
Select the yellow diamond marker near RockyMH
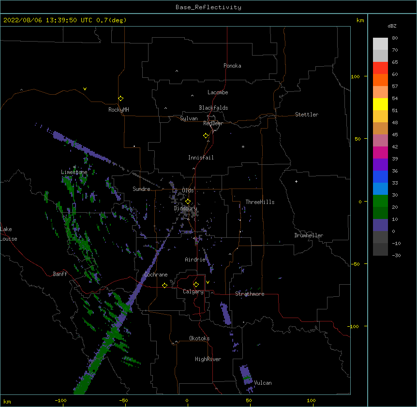[120, 99]
